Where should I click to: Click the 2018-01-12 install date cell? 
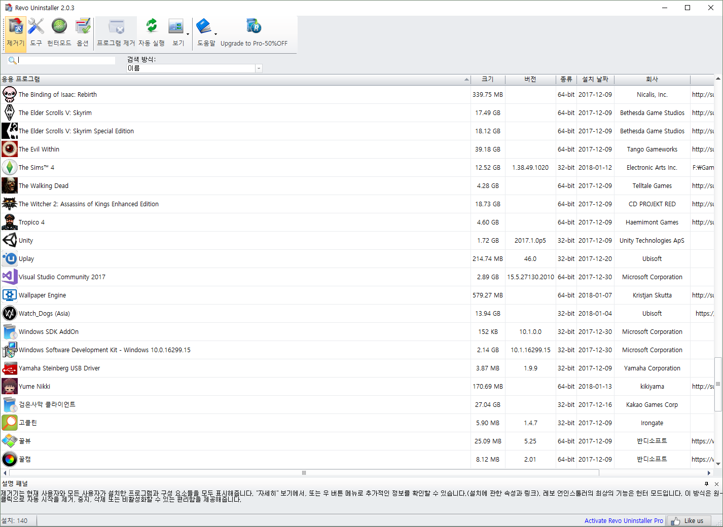coord(595,168)
